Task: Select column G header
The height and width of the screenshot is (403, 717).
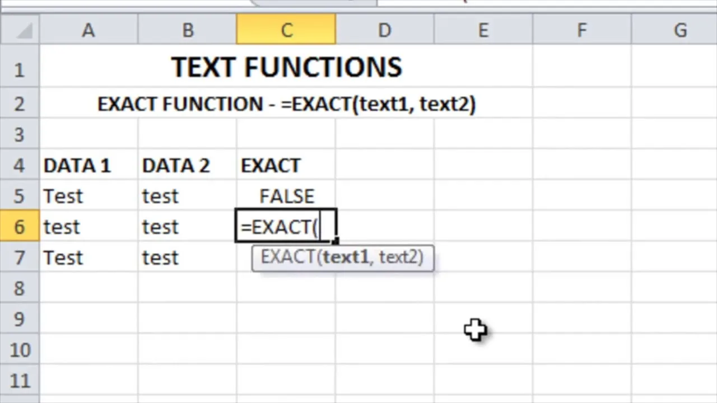Action: [x=674, y=30]
